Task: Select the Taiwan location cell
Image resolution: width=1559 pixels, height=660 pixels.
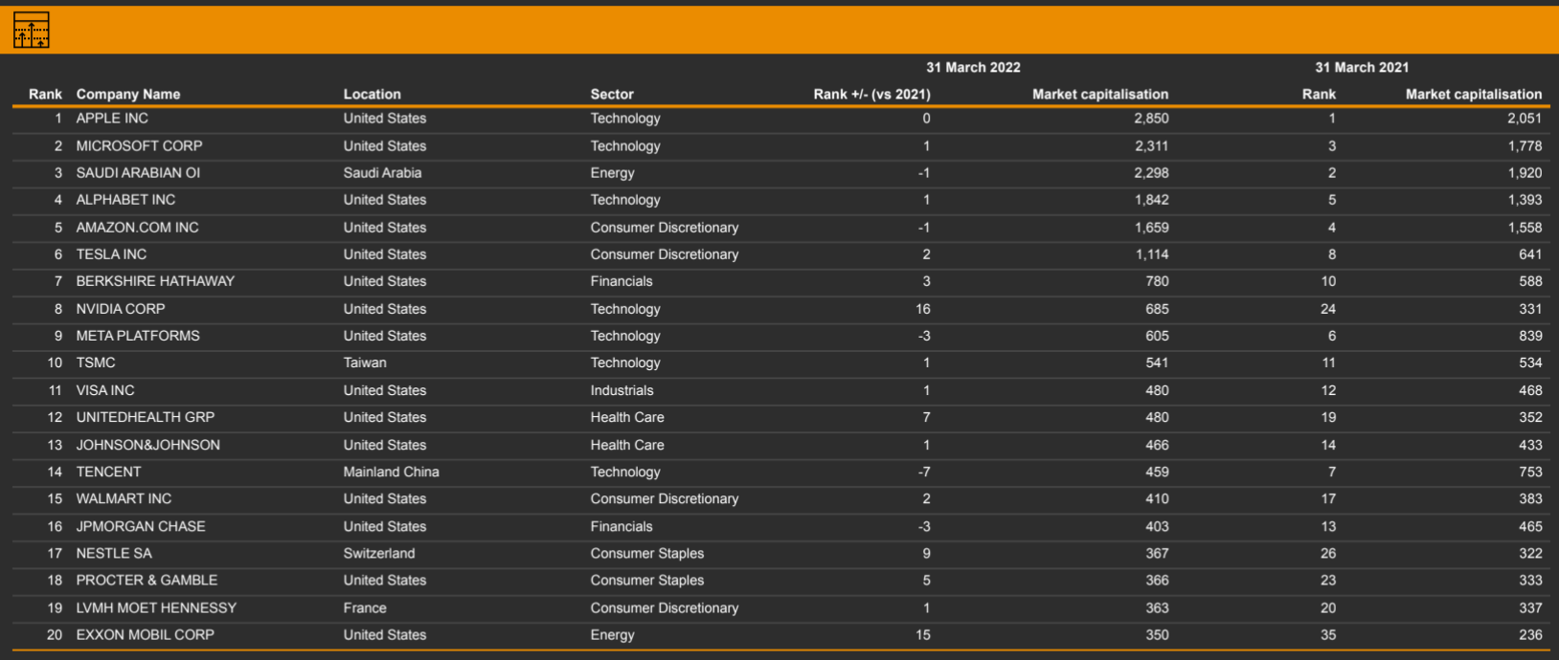Action: point(365,363)
